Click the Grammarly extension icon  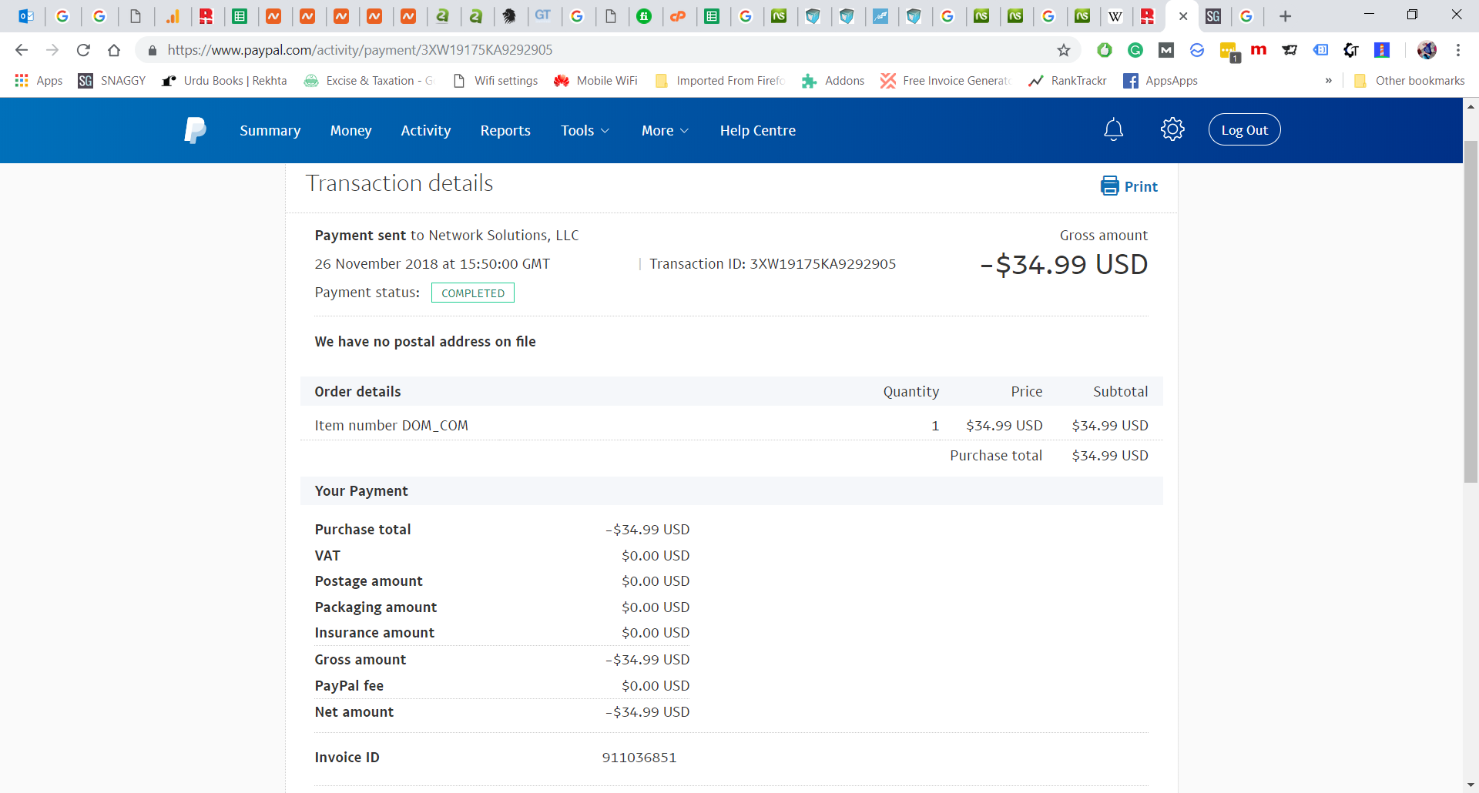tap(1135, 50)
